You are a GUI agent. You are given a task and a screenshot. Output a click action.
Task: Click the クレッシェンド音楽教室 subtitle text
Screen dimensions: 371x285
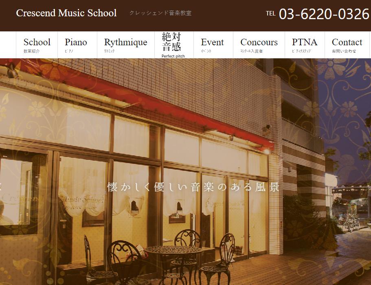coord(160,13)
